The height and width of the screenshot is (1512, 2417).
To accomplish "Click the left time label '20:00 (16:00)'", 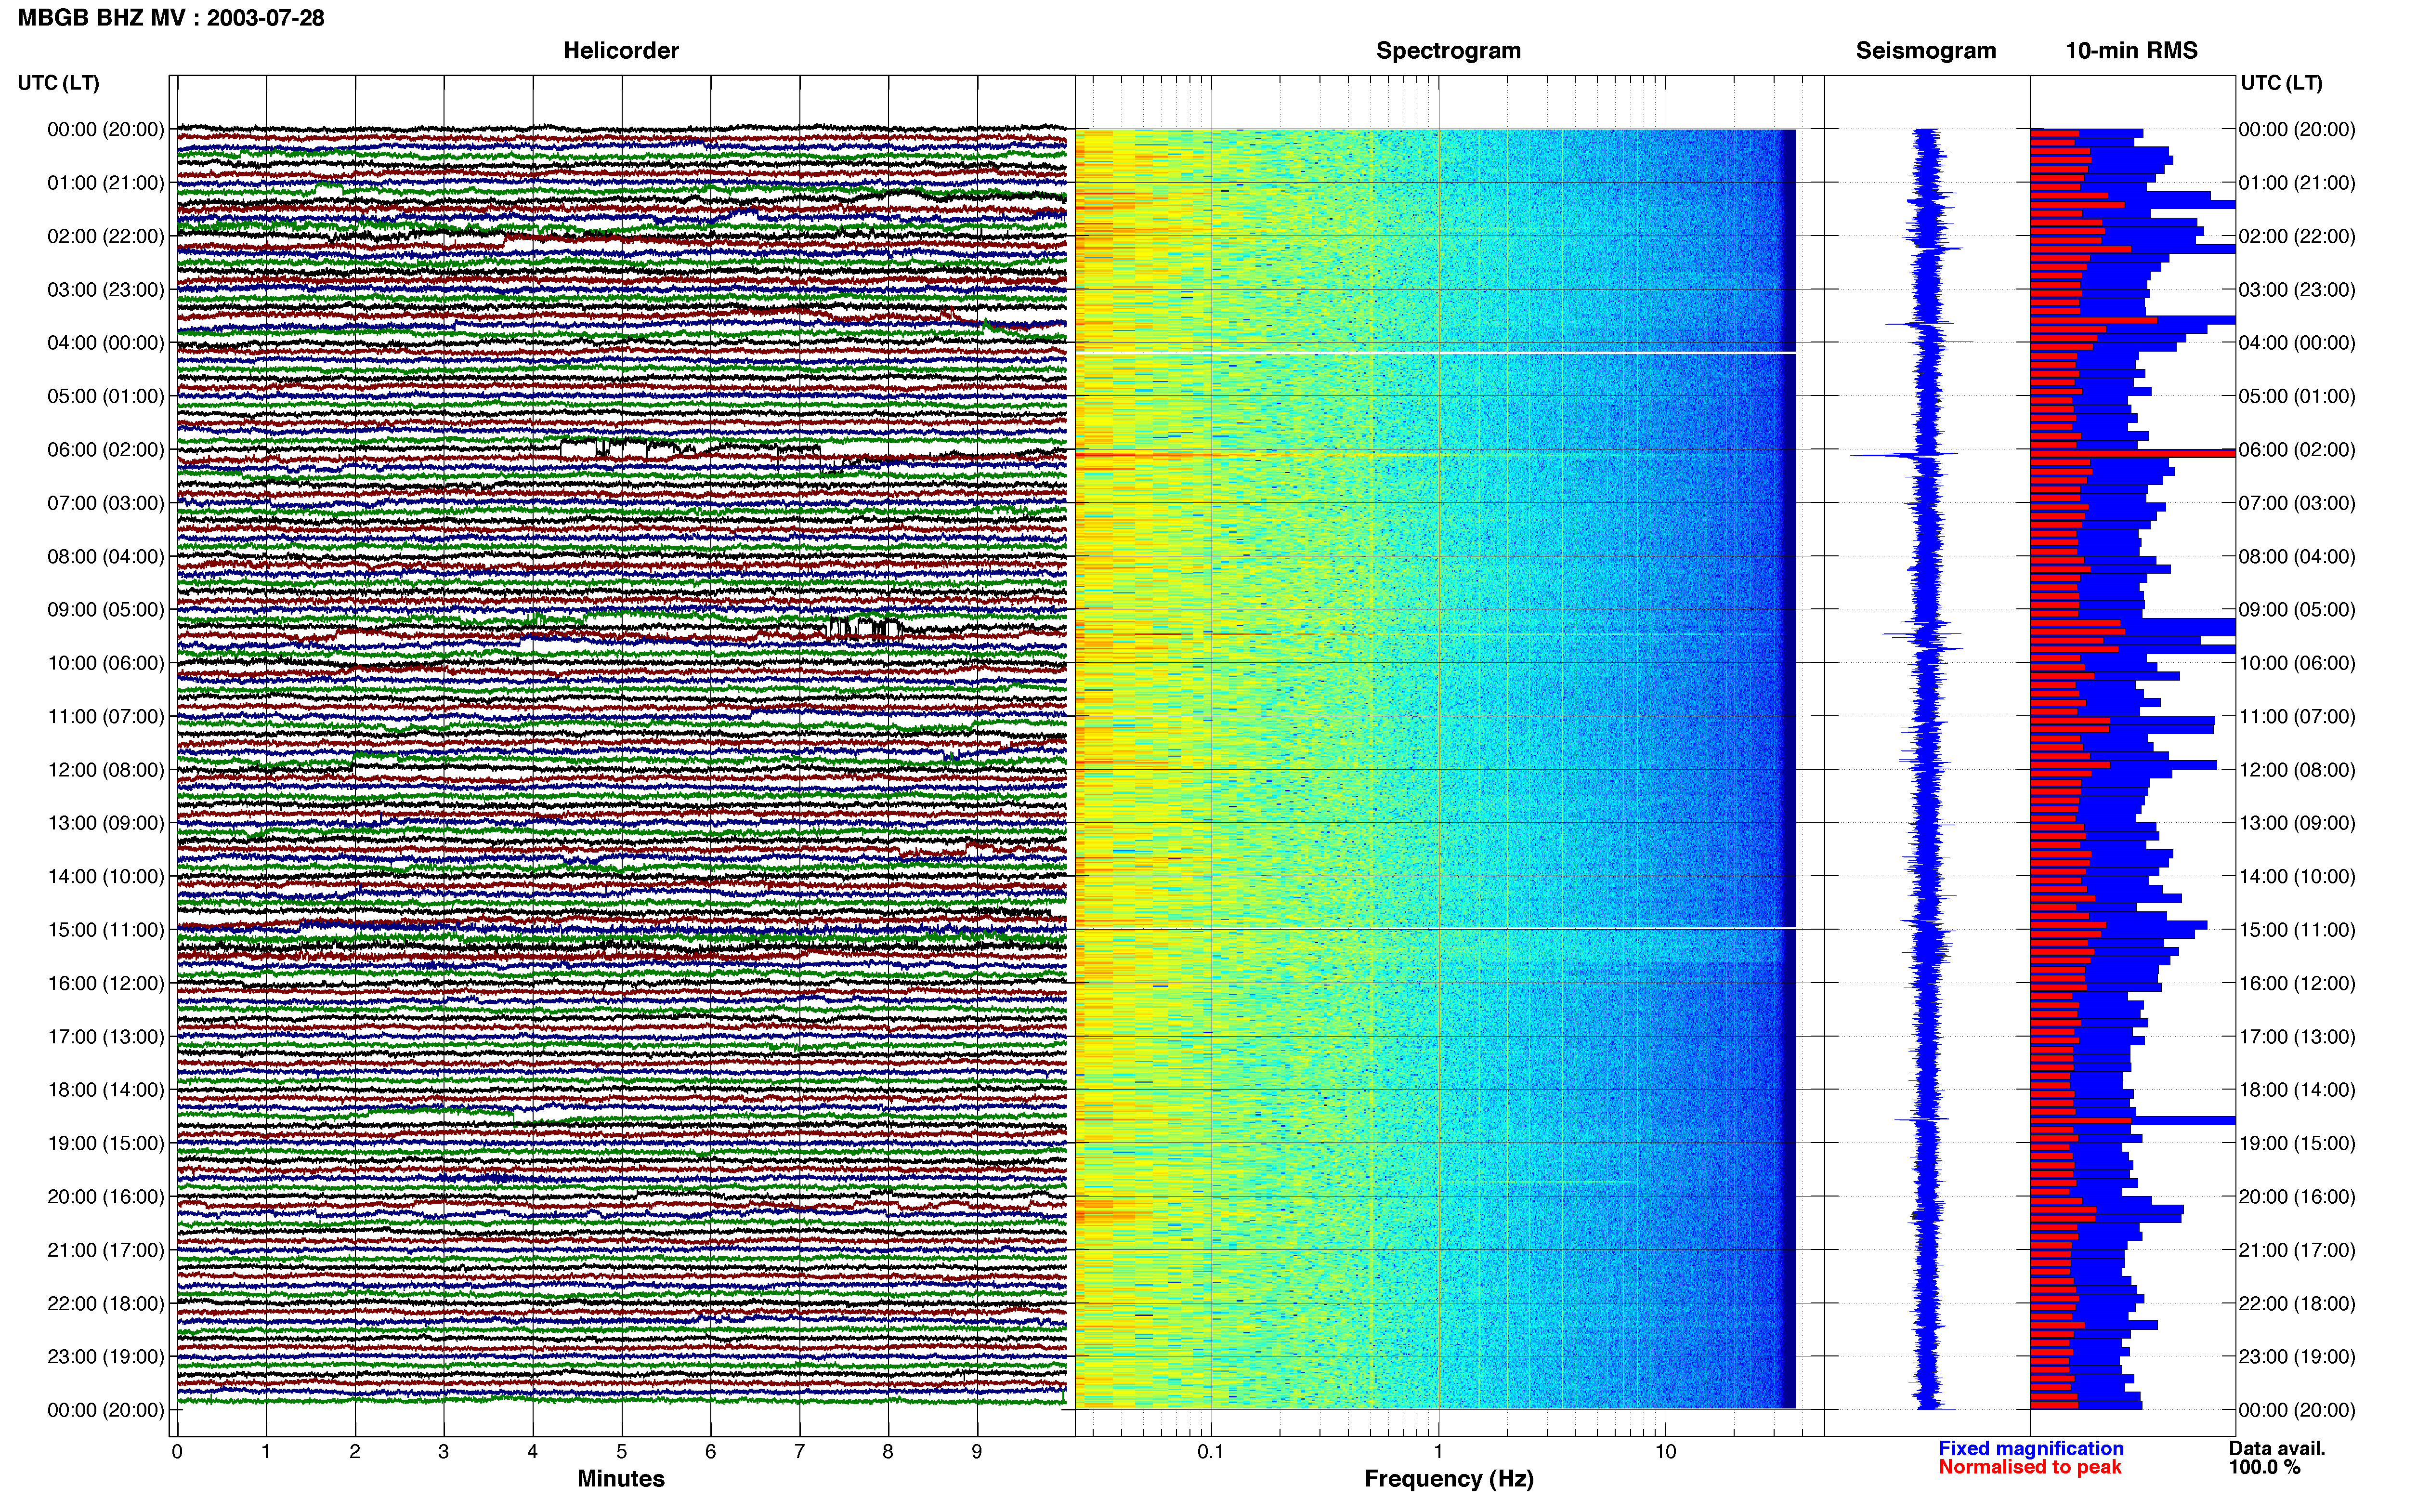I will 106,1196.
